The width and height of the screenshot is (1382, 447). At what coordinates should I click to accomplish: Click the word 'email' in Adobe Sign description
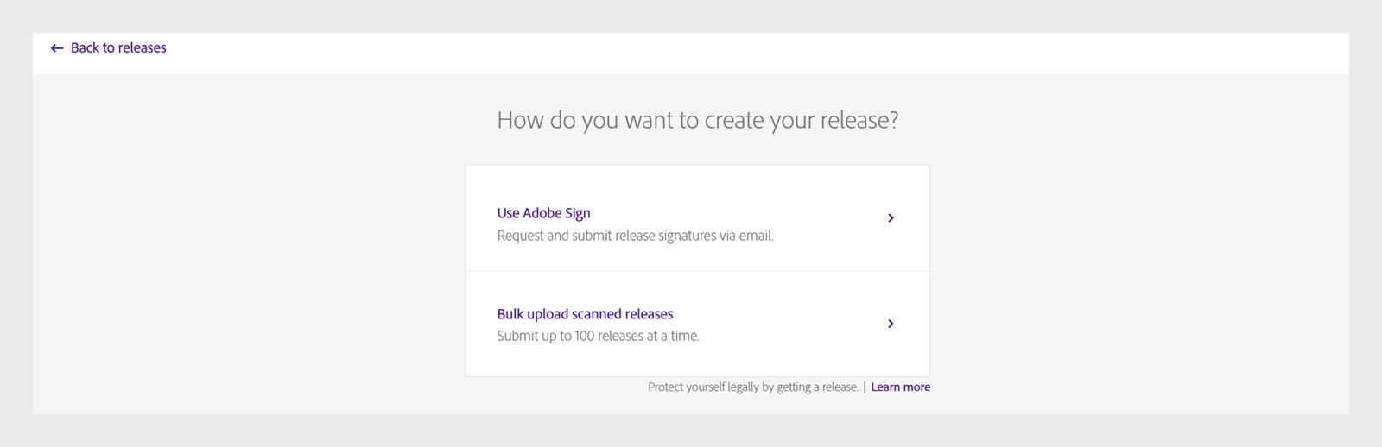point(756,236)
